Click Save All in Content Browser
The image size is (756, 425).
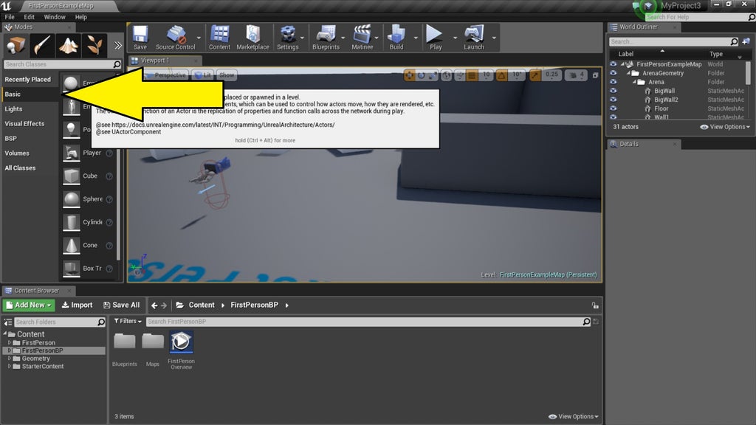121,305
